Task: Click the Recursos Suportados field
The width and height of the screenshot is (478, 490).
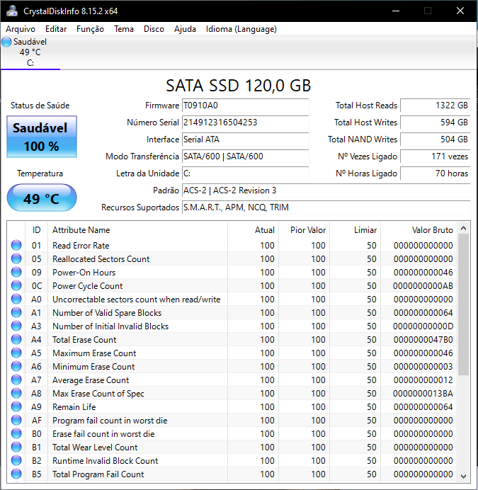Action: click(326, 207)
